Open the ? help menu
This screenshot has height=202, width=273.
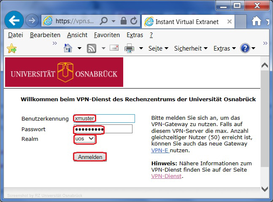[x=151, y=35]
